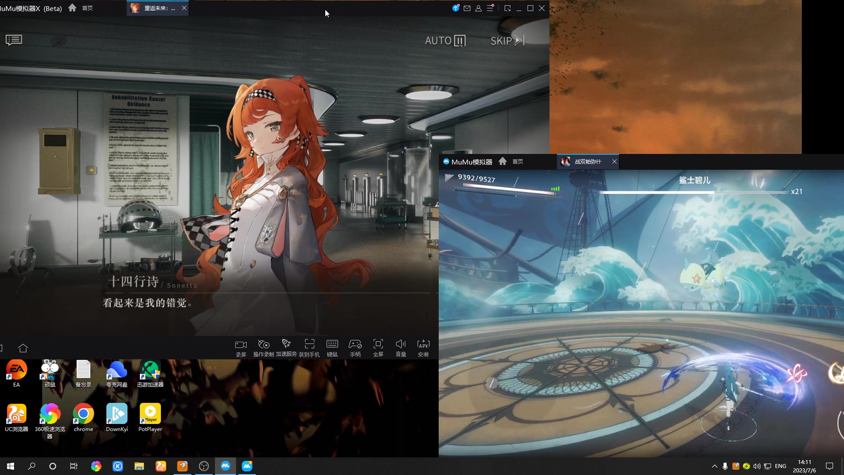Open the hamburger menu in MuMu X title bar
844x475 pixels.
click(x=490, y=8)
